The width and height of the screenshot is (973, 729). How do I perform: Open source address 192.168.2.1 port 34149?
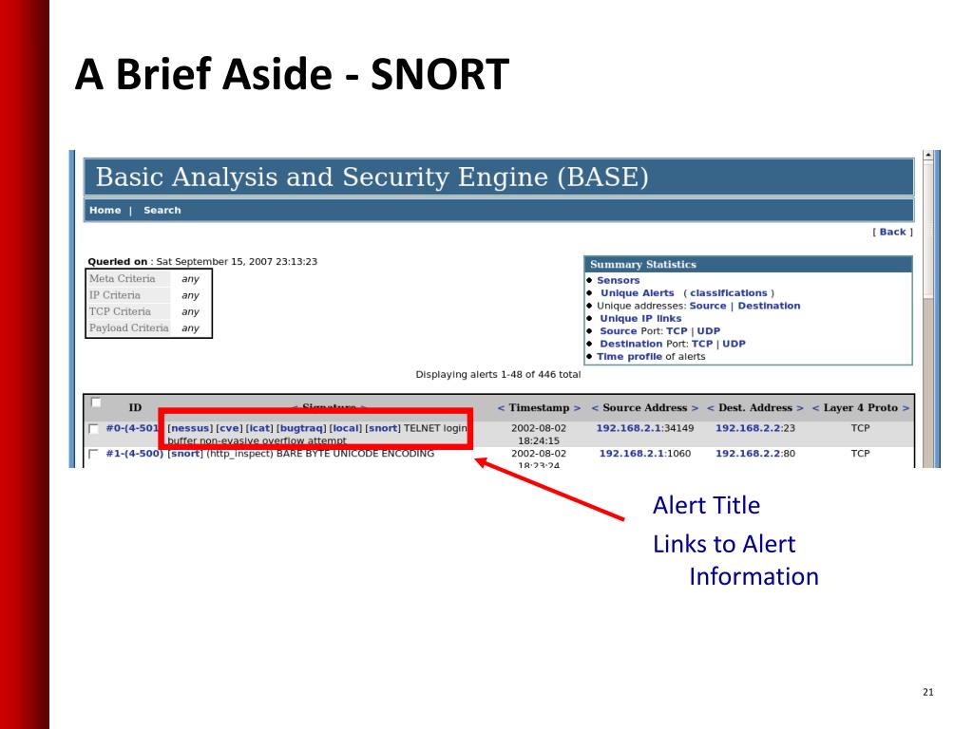click(x=645, y=428)
